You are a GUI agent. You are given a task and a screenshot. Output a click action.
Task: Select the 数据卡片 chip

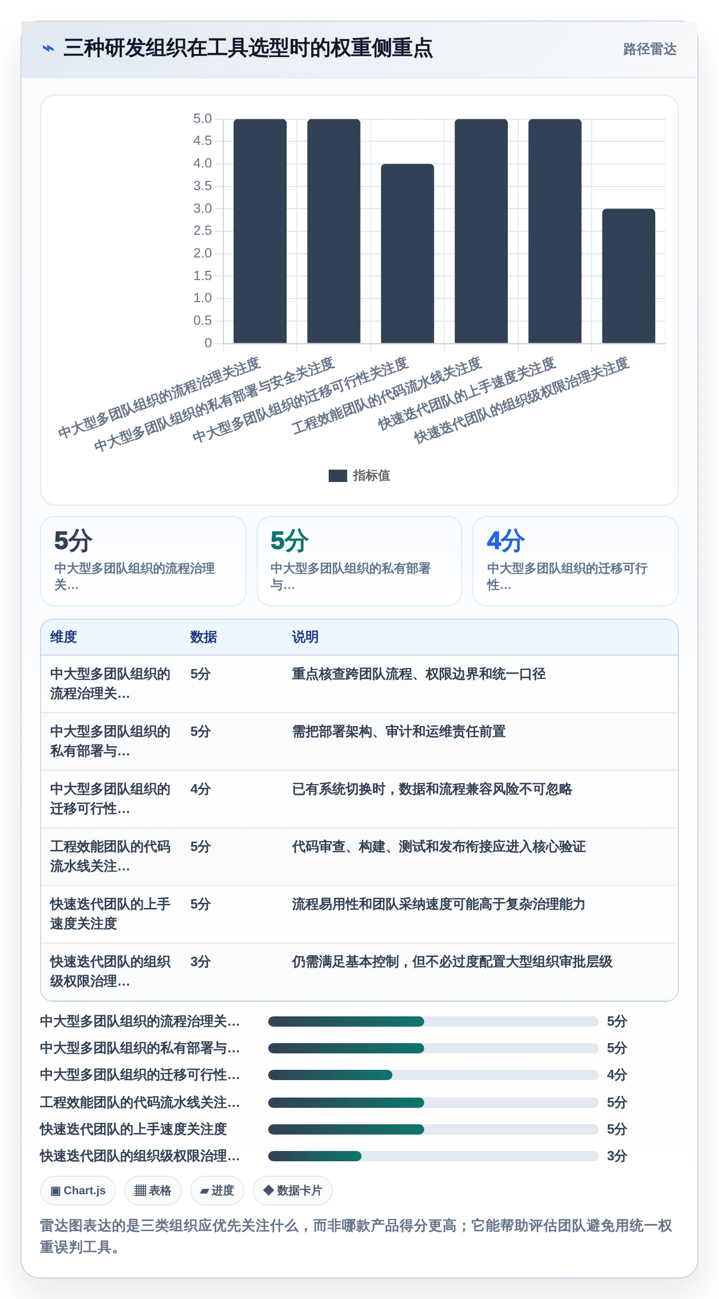click(x=293, y=1191)
